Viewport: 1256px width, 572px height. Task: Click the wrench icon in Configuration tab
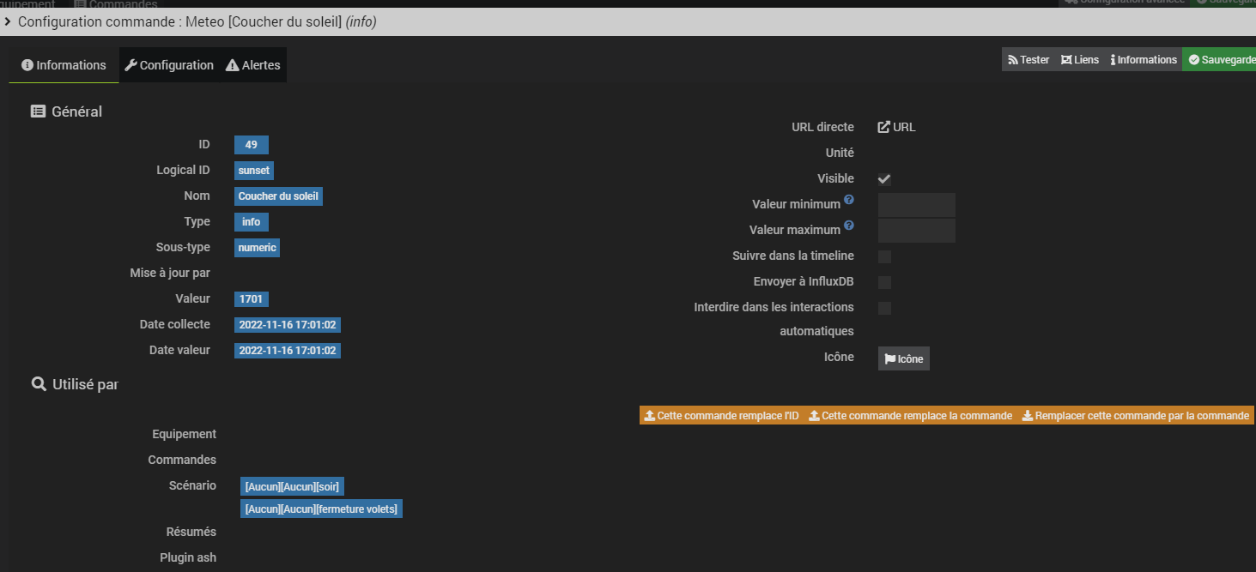(x=130, y=65)
